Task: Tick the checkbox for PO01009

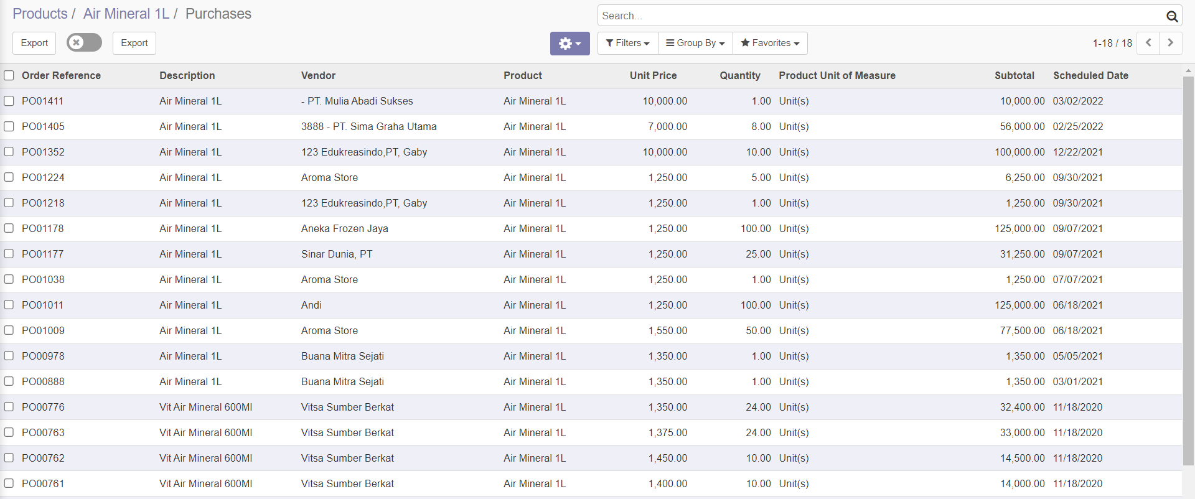Action: [x=9, y=330]
